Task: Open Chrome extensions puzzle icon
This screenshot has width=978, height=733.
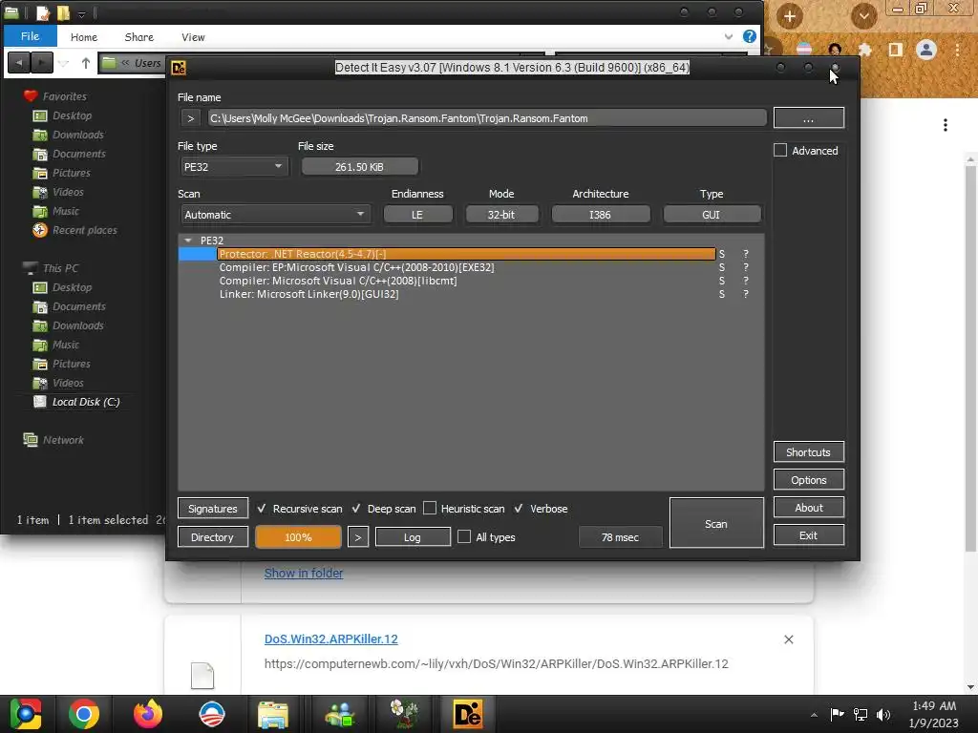Action: [864, 50]
